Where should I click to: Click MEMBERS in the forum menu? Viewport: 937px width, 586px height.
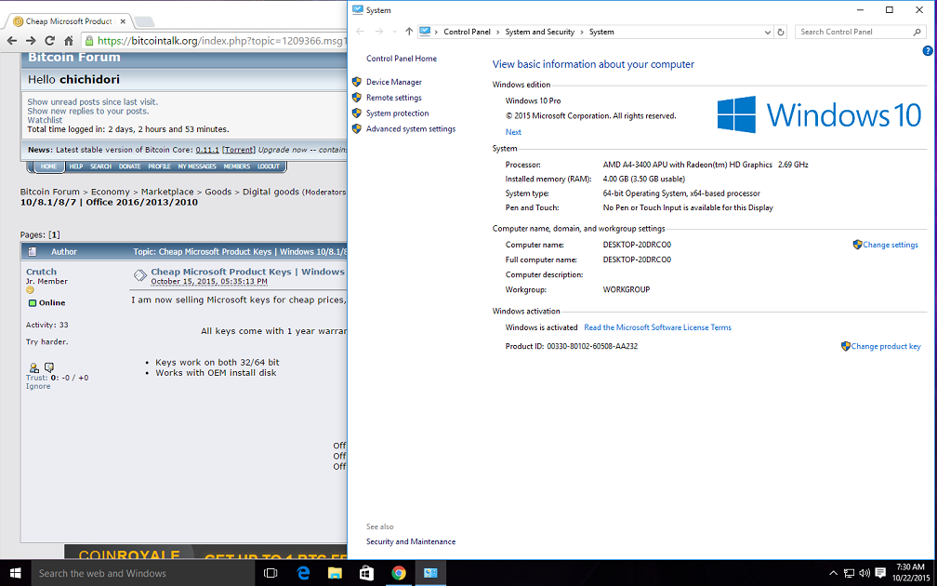tap(237, 166)
